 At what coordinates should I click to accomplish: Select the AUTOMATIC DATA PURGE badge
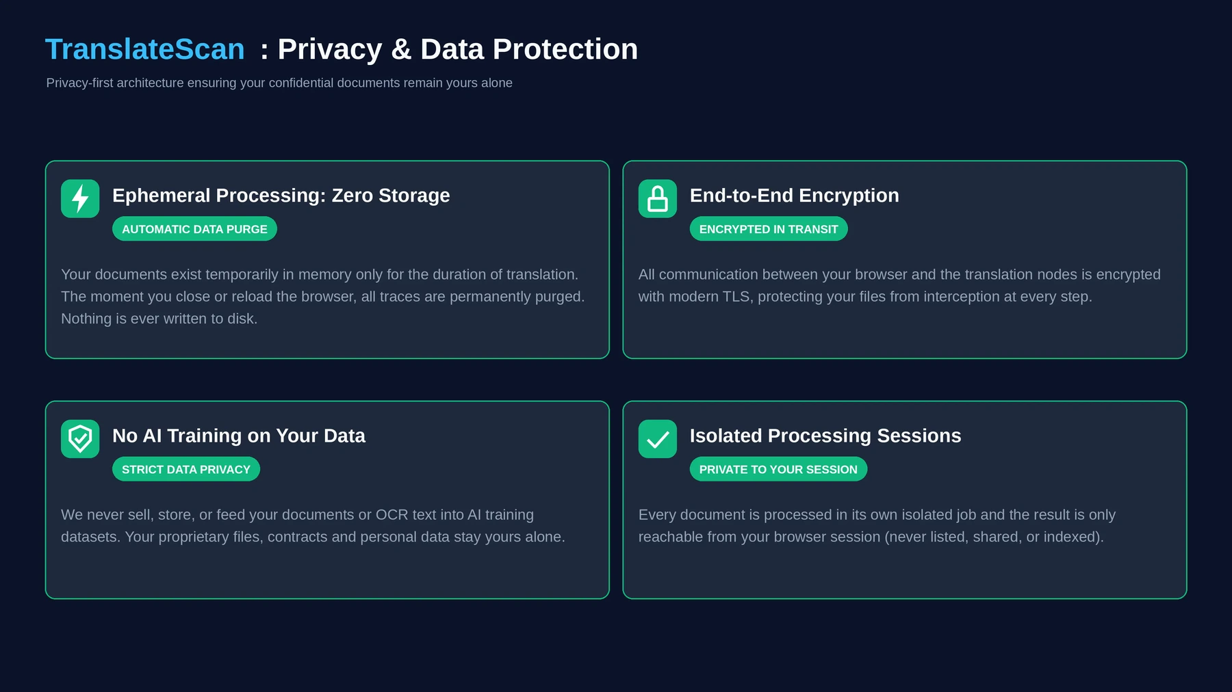point(194,229)
